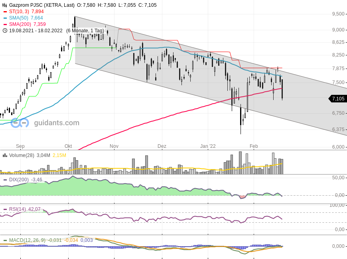Viewport: 347px width, 259px height.
Task: Click the 9,000 price axis label
Action: tap(338, 30)
